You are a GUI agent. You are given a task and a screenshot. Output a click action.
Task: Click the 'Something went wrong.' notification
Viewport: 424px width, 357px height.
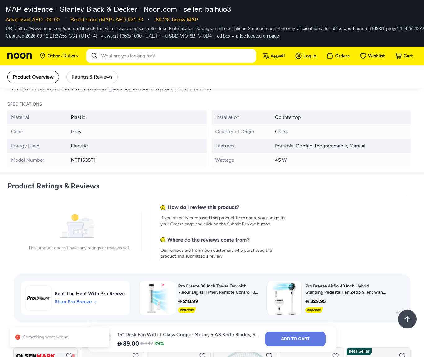point(60,337)
